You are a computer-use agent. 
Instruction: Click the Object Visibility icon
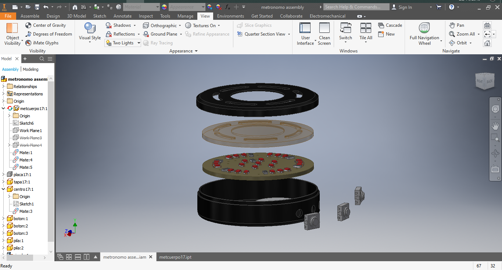coord(12,28)
